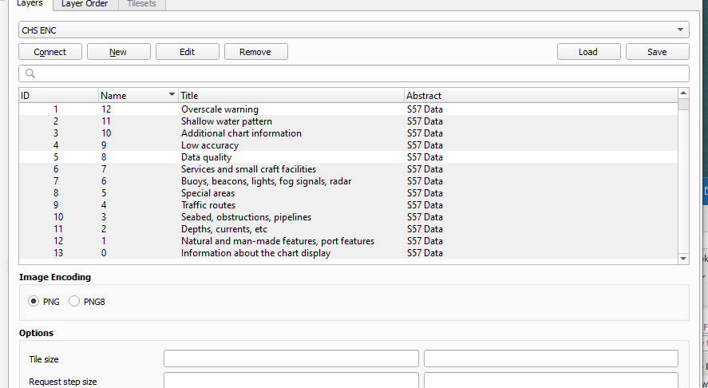This screenshot has height=388, width=708.
Task: Click the Name column sort arrow
Action: click(172, 95)
